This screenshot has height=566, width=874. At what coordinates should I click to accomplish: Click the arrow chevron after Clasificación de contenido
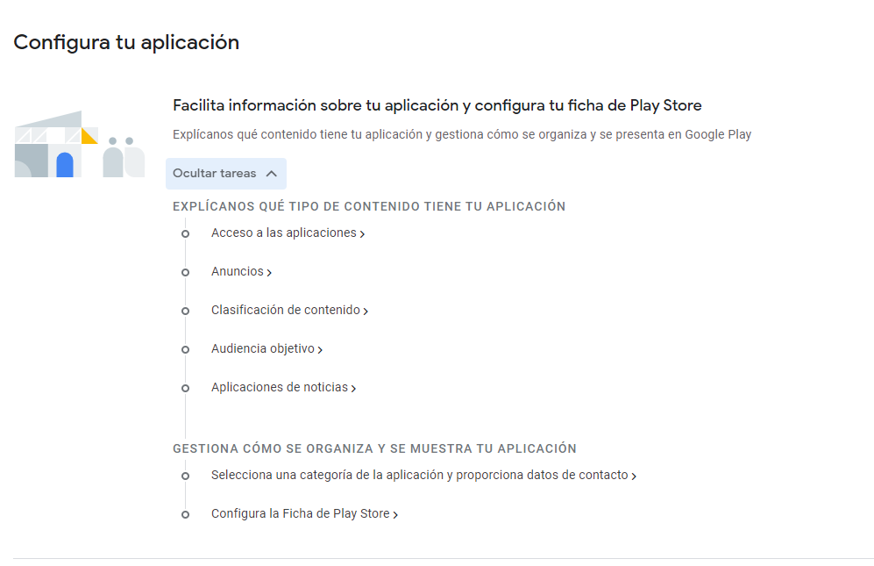pos(366,312)
